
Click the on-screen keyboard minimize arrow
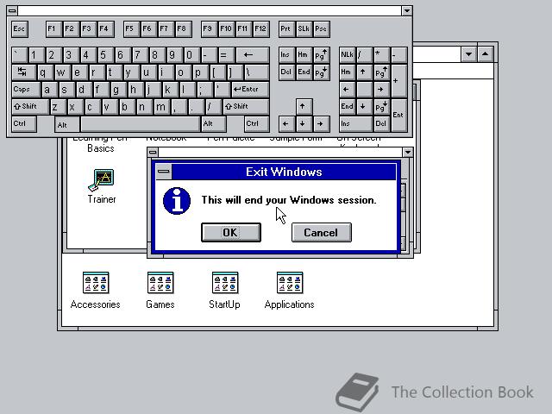[407, 11]
